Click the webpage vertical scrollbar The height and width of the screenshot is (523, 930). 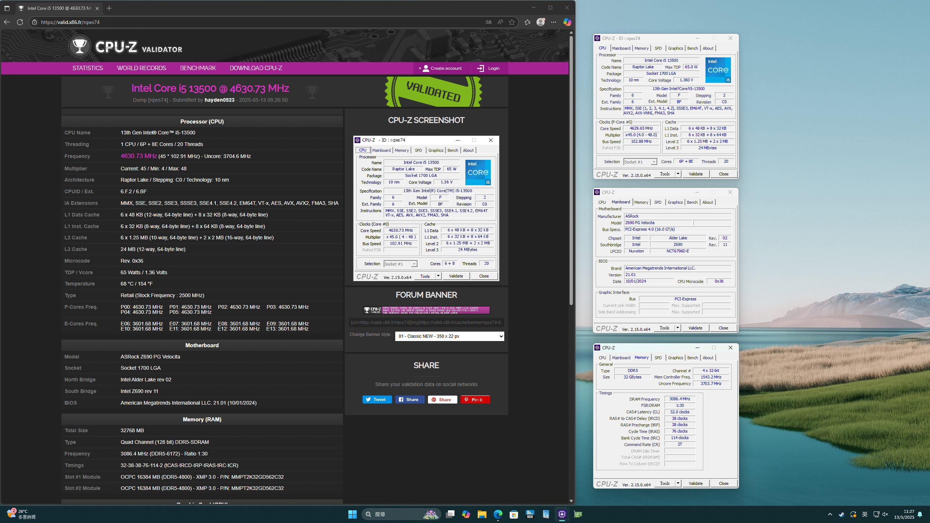[571, 171]
